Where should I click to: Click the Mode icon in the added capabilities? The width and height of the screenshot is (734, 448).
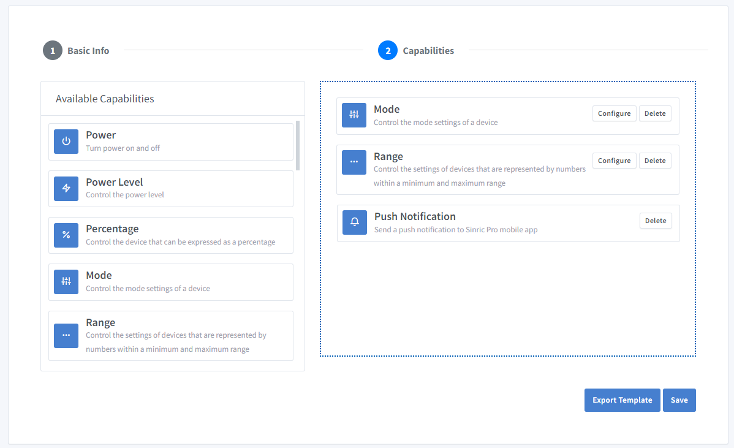(x=354, y=115)
